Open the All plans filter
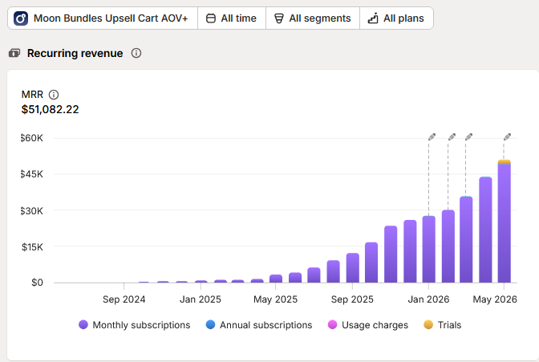The height and width of the screenshot is (362, 539). click(396, 18)
